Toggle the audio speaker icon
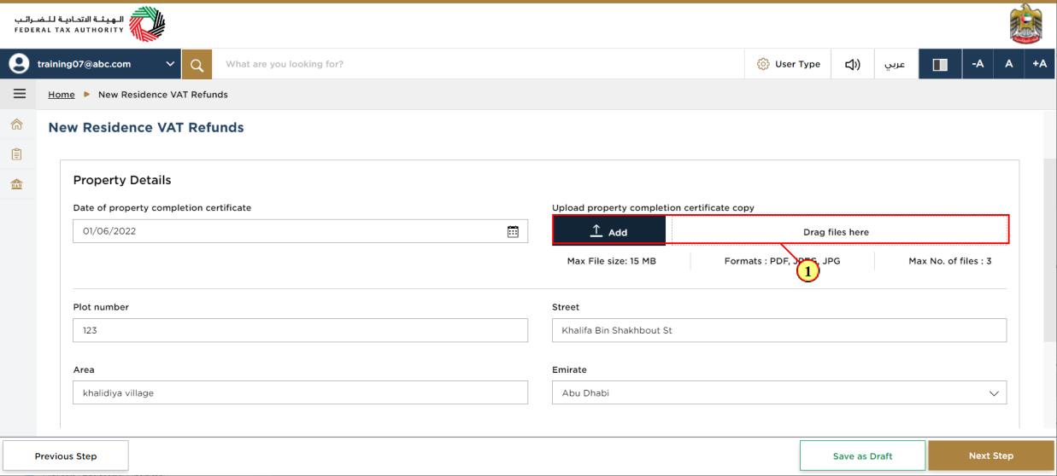1057x476 pixels. pos(852,64)
